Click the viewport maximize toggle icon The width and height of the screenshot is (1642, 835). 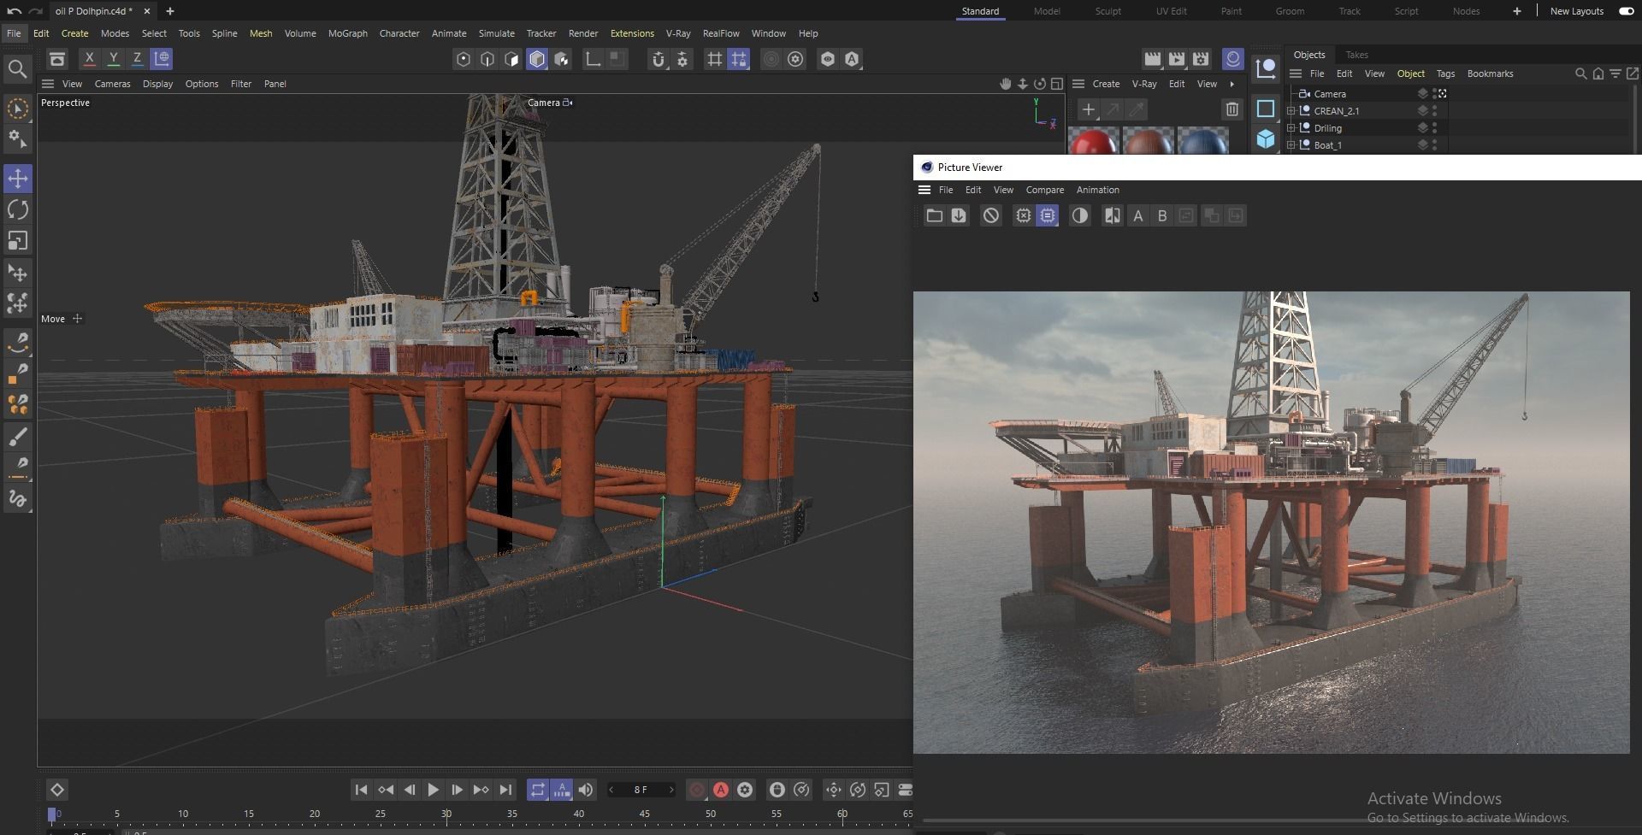click(1057, 84)
